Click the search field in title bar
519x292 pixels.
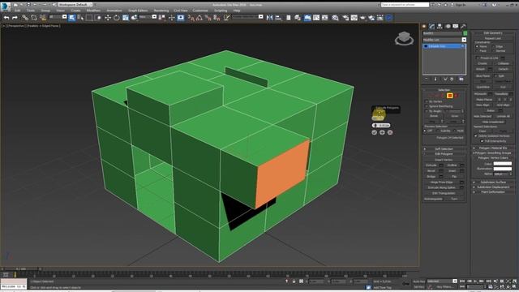tap(405, 5)
